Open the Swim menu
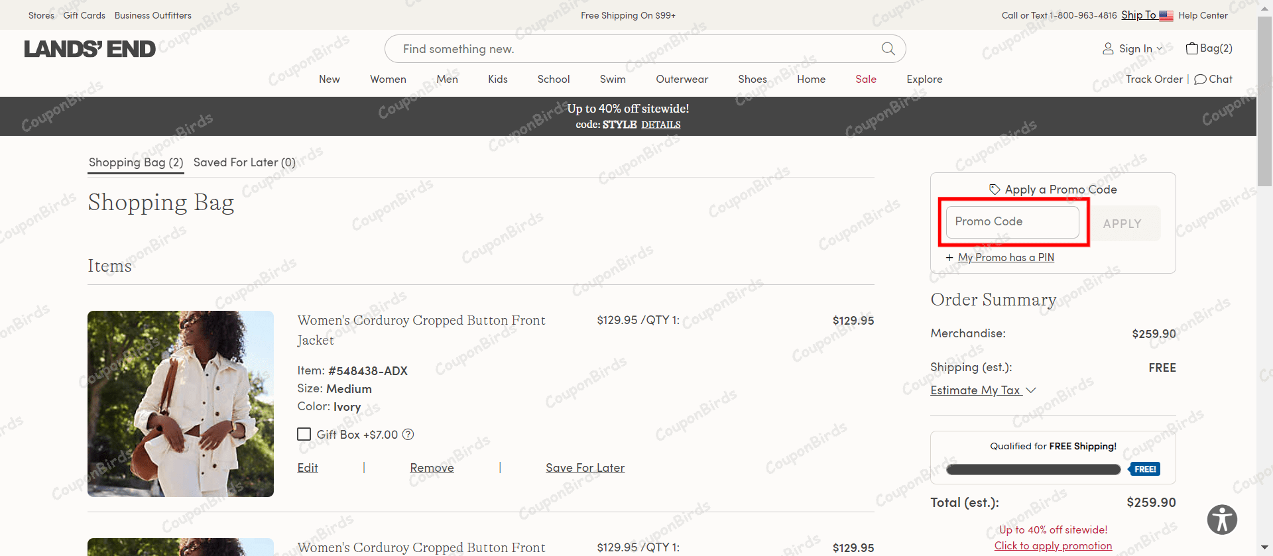 coord(613,79)
